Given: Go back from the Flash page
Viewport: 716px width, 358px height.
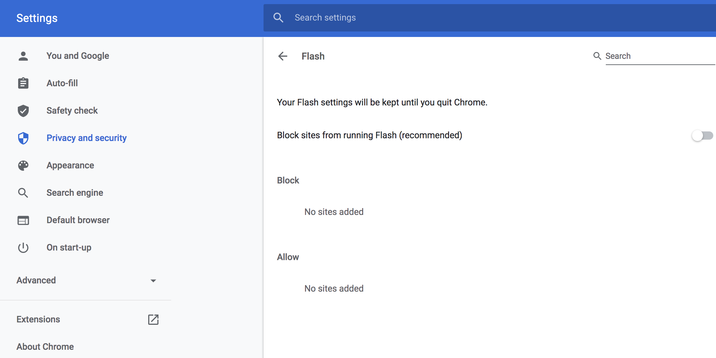Looking at the screenshot, I should 283,56.
